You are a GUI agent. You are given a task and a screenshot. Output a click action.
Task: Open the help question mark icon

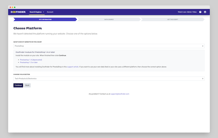200,12
